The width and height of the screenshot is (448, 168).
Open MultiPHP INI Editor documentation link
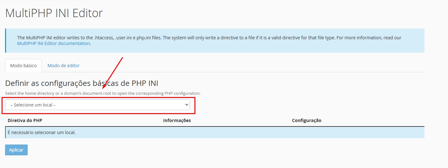tap(53, 43)
